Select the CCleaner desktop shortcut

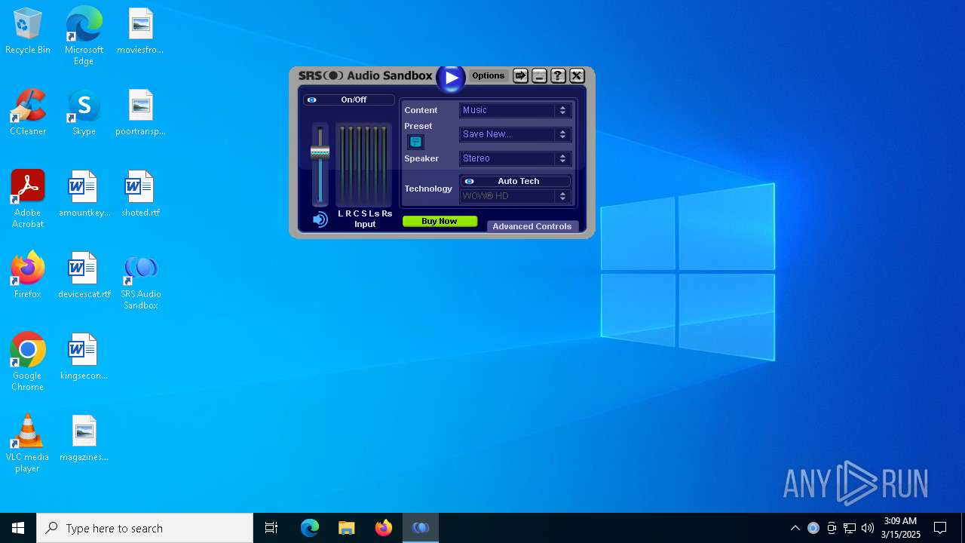click(28, 113)
